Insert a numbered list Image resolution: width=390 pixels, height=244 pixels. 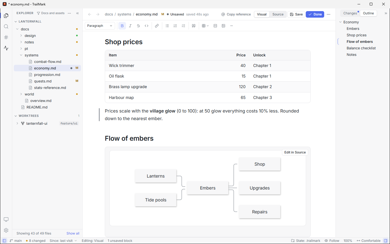pos(175,26)
